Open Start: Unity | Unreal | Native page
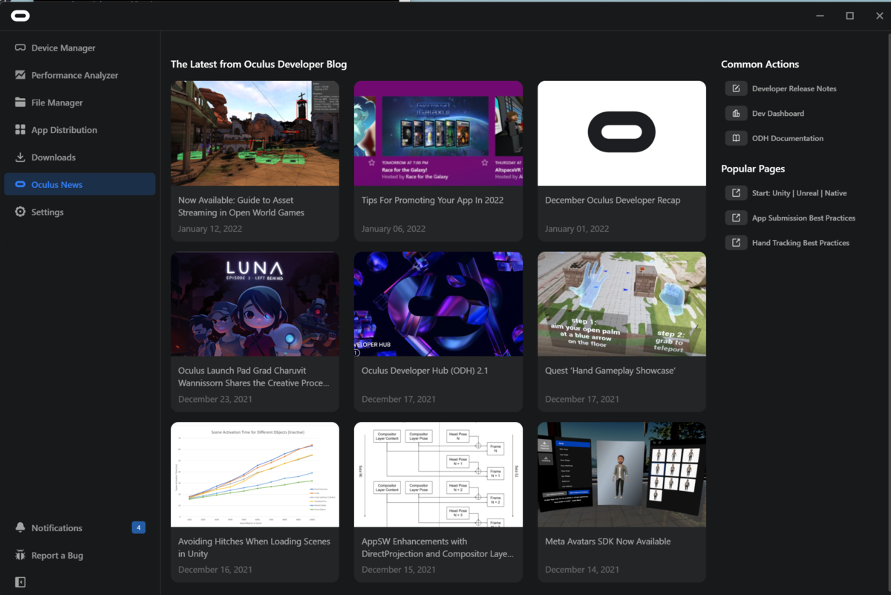The image size is (891, 595). coord(799,193)
